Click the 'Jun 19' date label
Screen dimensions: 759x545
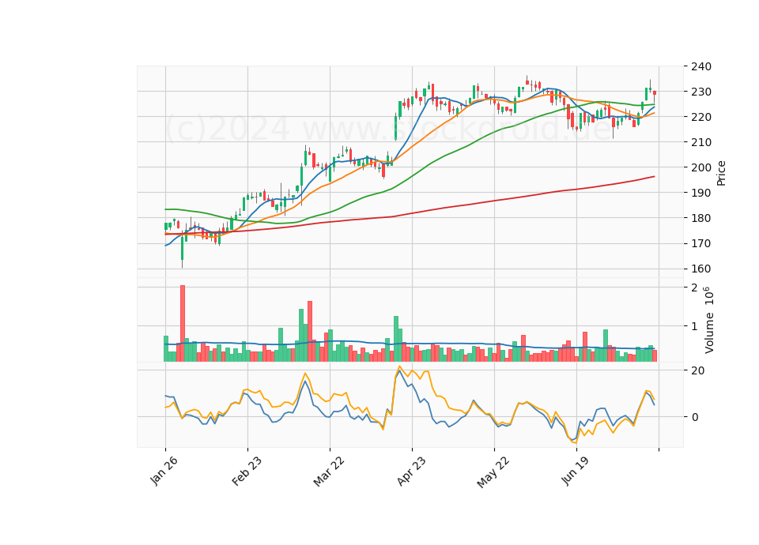[x=575, y=471]
